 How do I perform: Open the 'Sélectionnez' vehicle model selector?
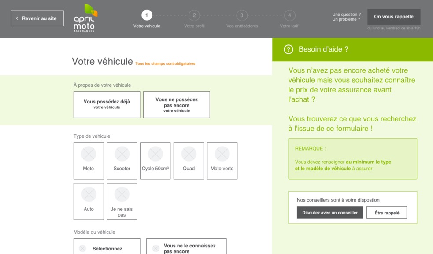pos(107,248)
